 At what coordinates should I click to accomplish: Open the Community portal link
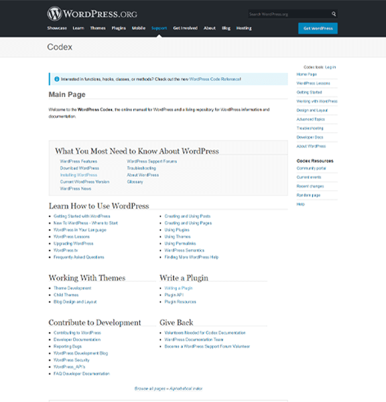pos(311,168)
